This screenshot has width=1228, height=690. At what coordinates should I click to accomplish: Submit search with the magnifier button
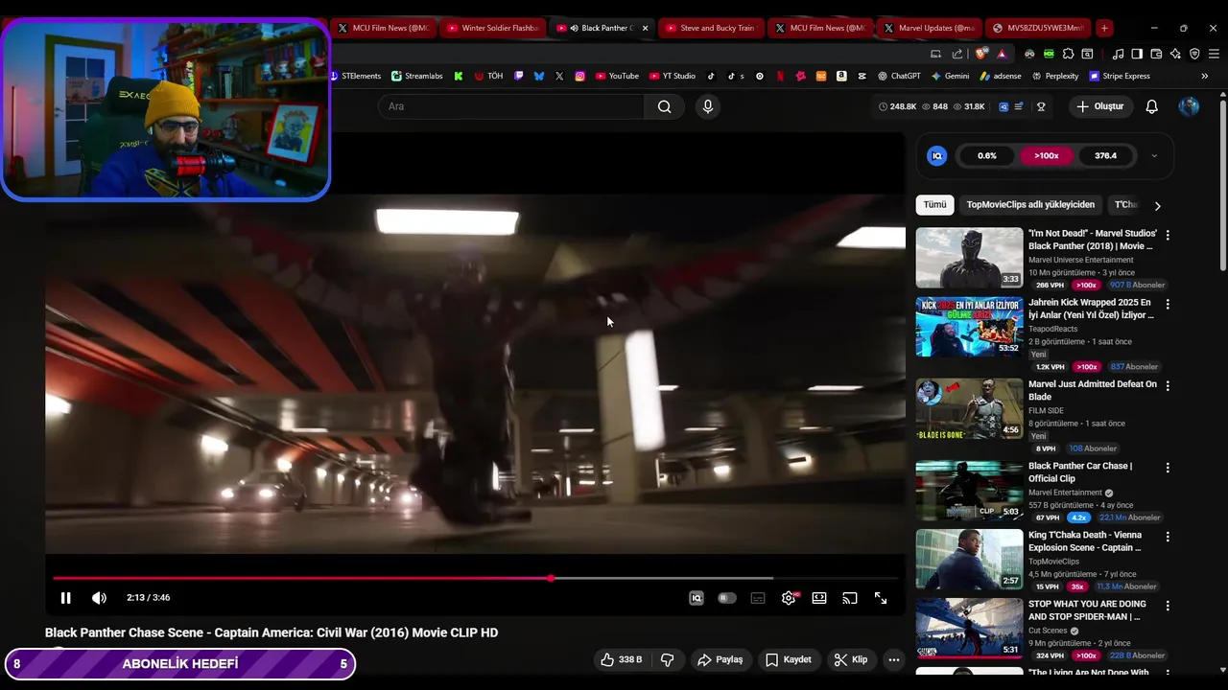tap(664, 106)
